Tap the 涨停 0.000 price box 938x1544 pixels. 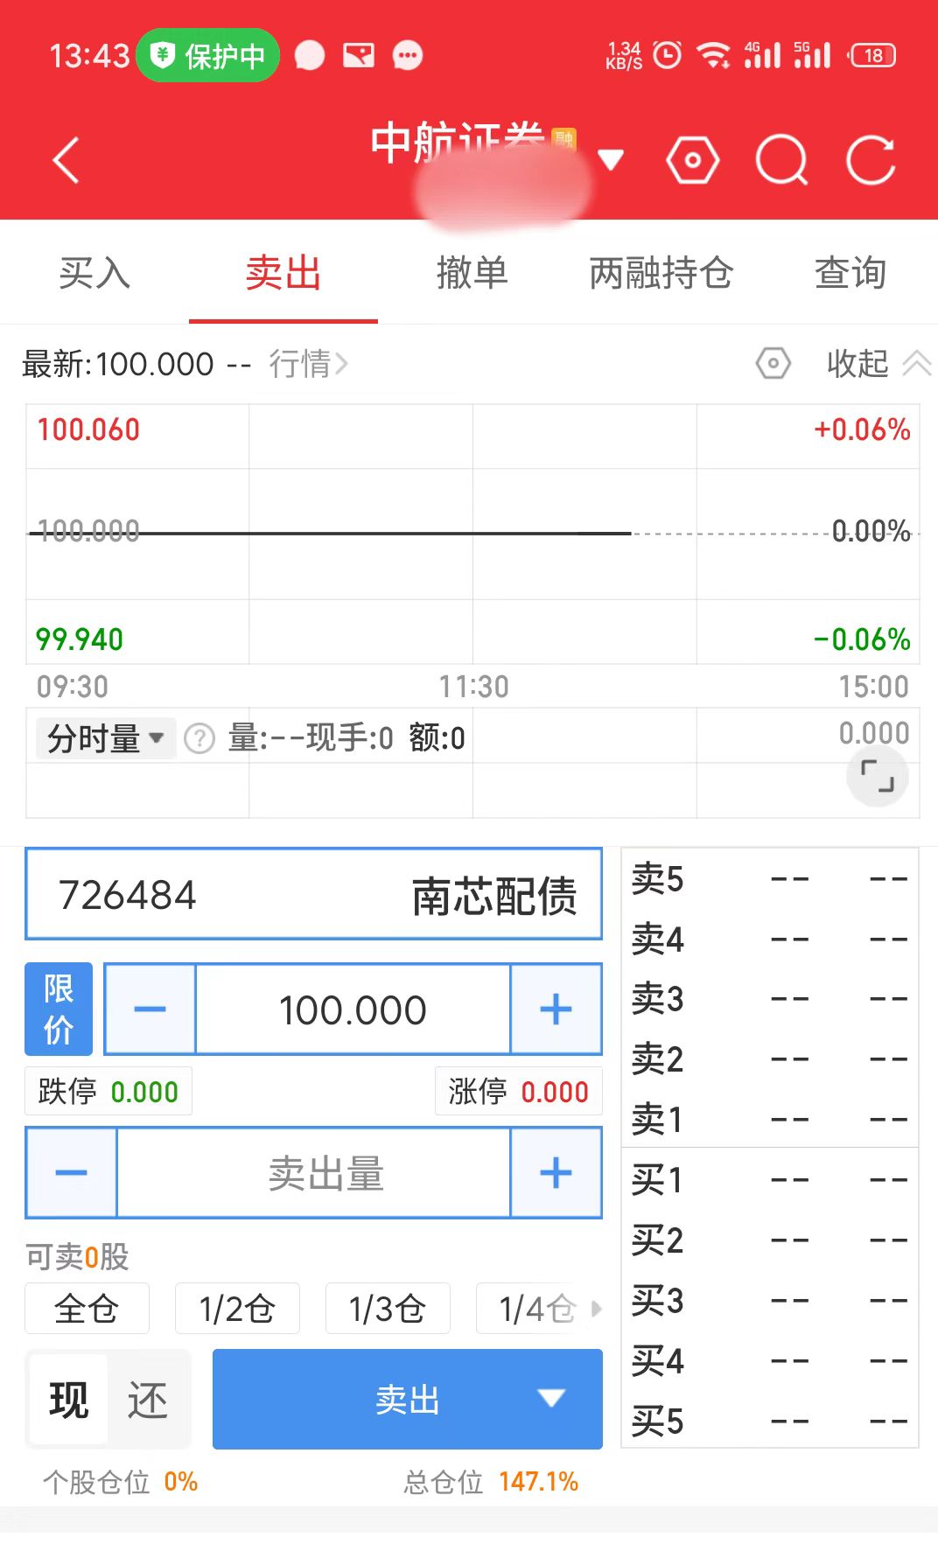519,1091
